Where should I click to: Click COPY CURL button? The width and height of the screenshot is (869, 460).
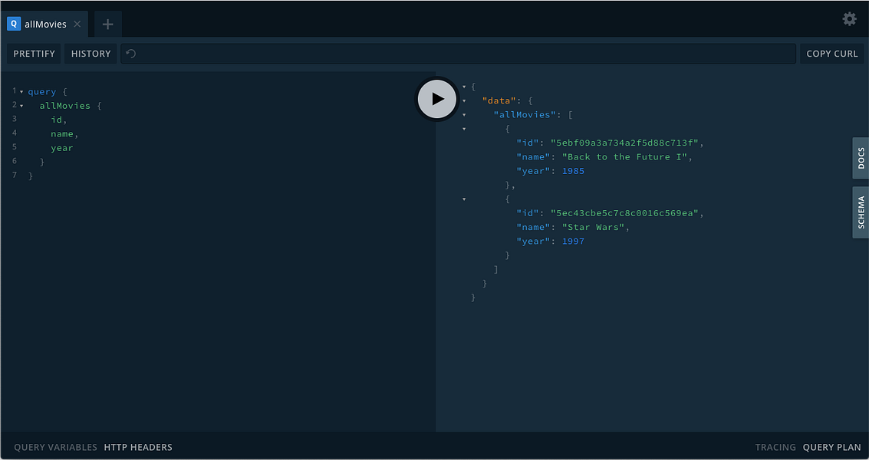tap(831, 54)
